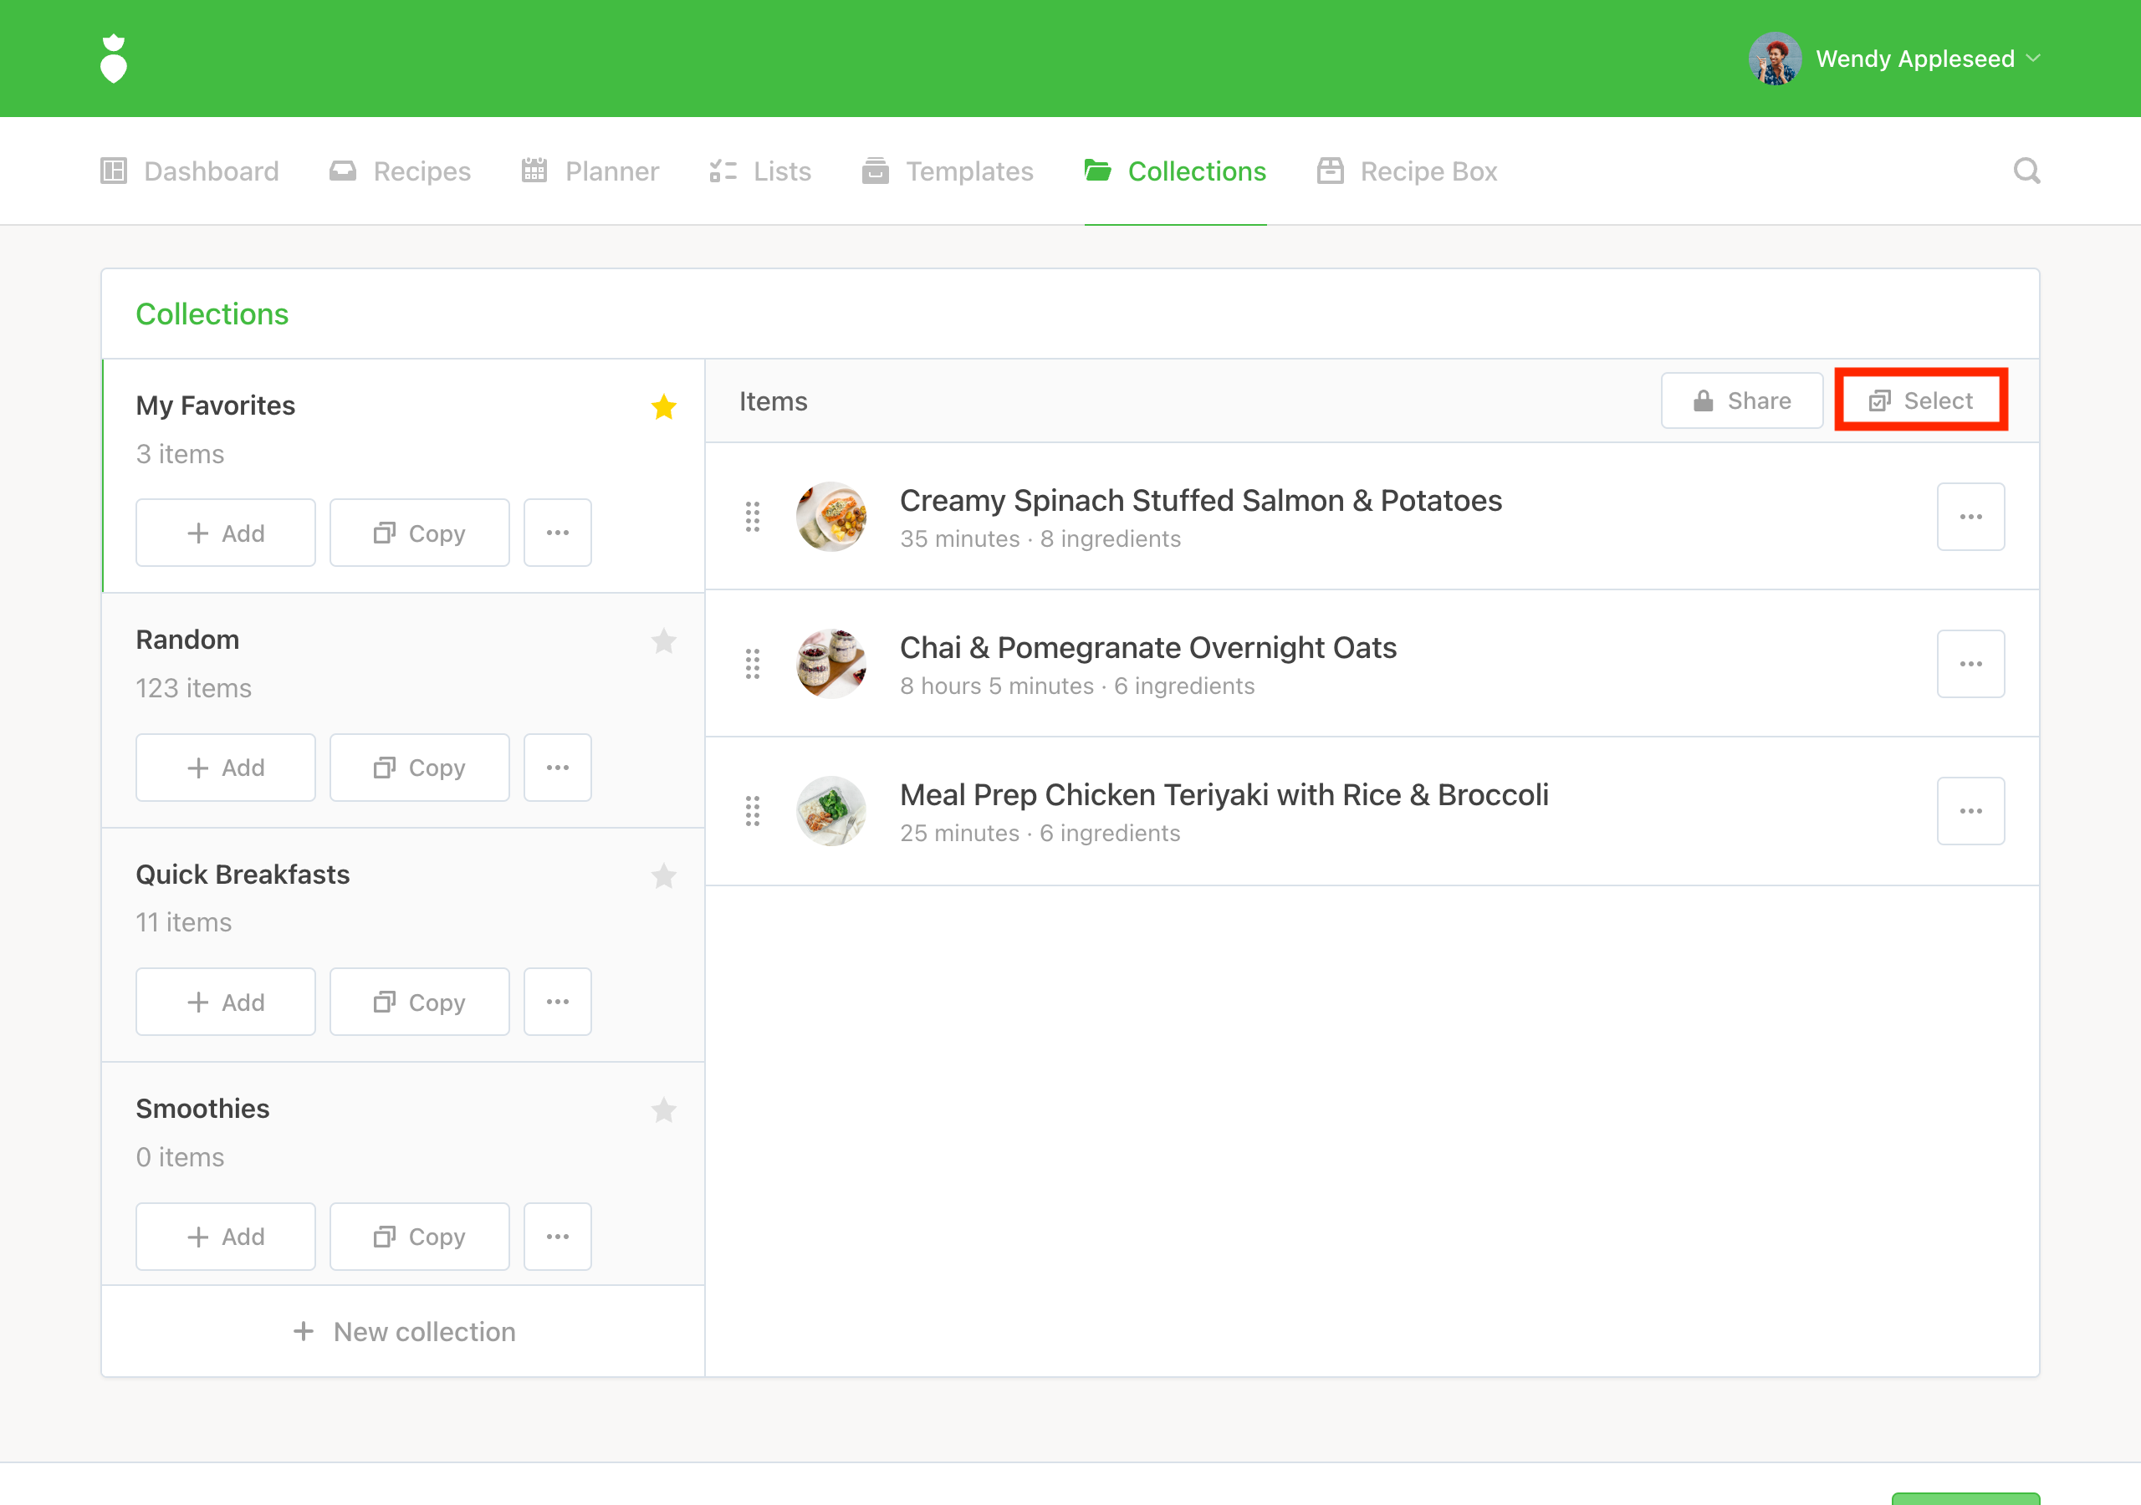This screenshot has width=2141, height=1505.
Task: Click drag handle for Creamy Spinach Salmon
Action: tap(753, 517)
